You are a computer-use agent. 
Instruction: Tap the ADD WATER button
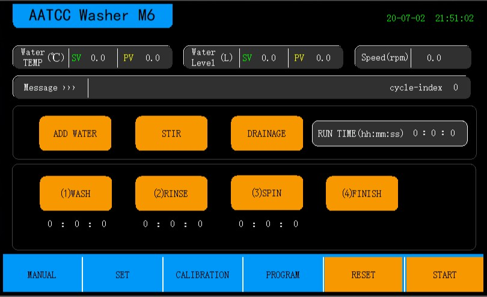click(75, 133)
